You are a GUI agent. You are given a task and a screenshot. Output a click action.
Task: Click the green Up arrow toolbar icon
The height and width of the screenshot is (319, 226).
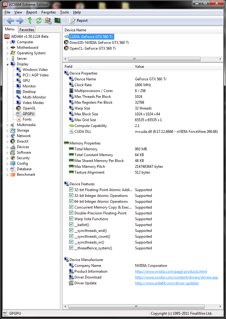coord(30,21)
